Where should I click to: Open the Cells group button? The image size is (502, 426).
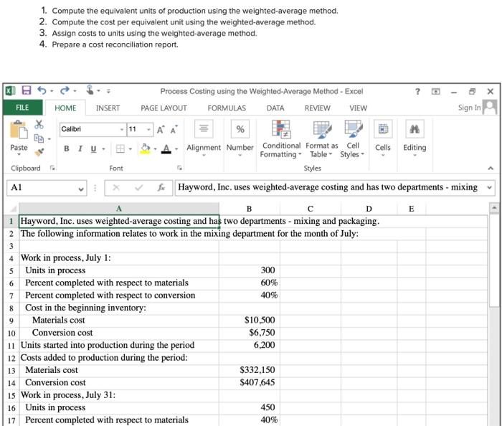tap(383, 138)
